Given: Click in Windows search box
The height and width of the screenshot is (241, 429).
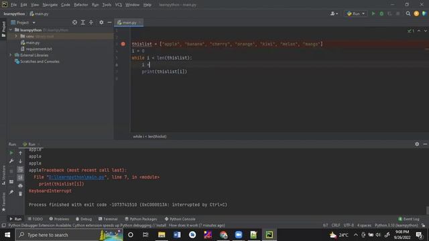Looking at the screenshot, I should point(69,235).
